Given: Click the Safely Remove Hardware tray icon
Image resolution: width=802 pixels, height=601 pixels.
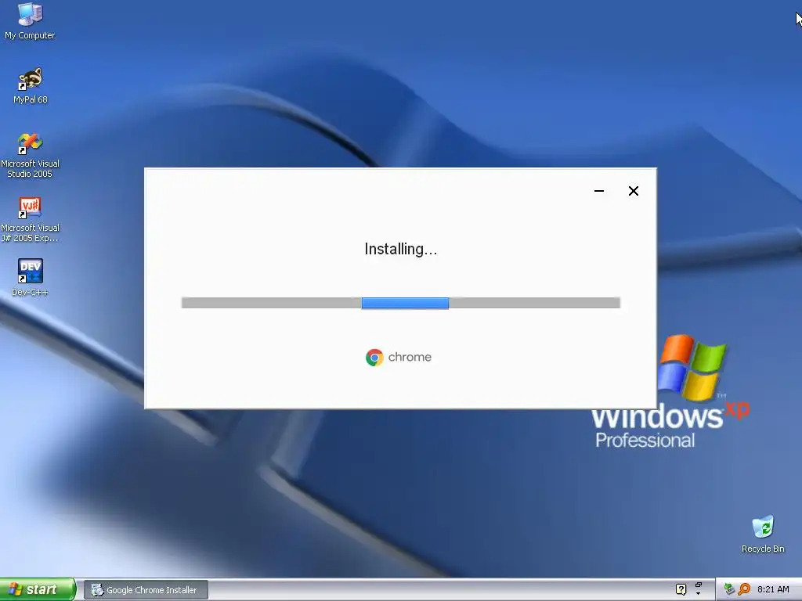Looking at the screenshot, I should pyautogui.click(x=729, y=589).
